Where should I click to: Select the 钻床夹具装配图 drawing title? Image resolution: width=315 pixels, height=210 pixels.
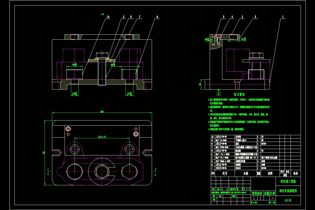(288, 191)
